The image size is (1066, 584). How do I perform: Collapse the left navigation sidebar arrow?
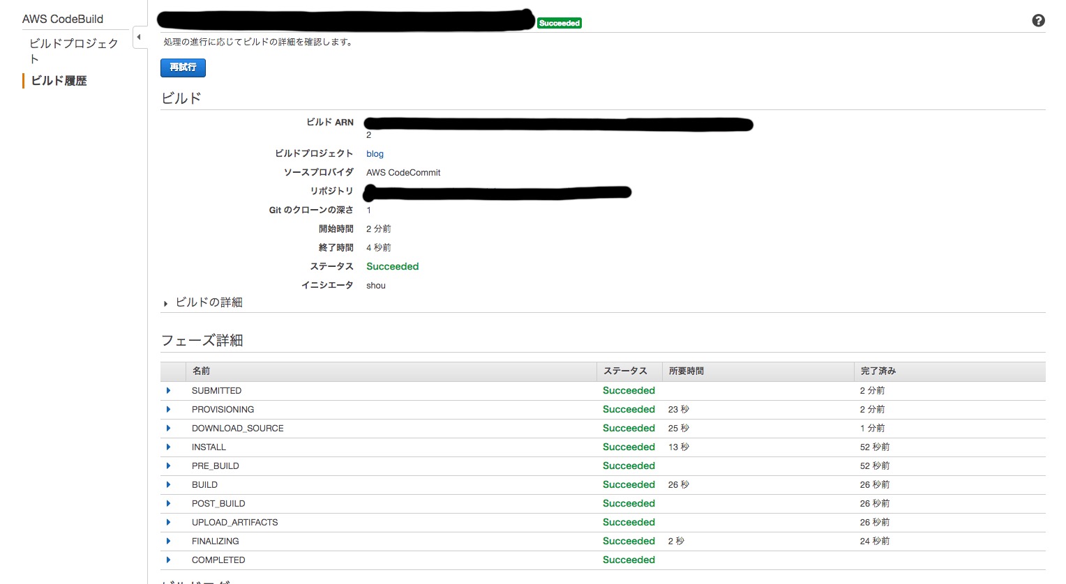[x=140, y=38]
